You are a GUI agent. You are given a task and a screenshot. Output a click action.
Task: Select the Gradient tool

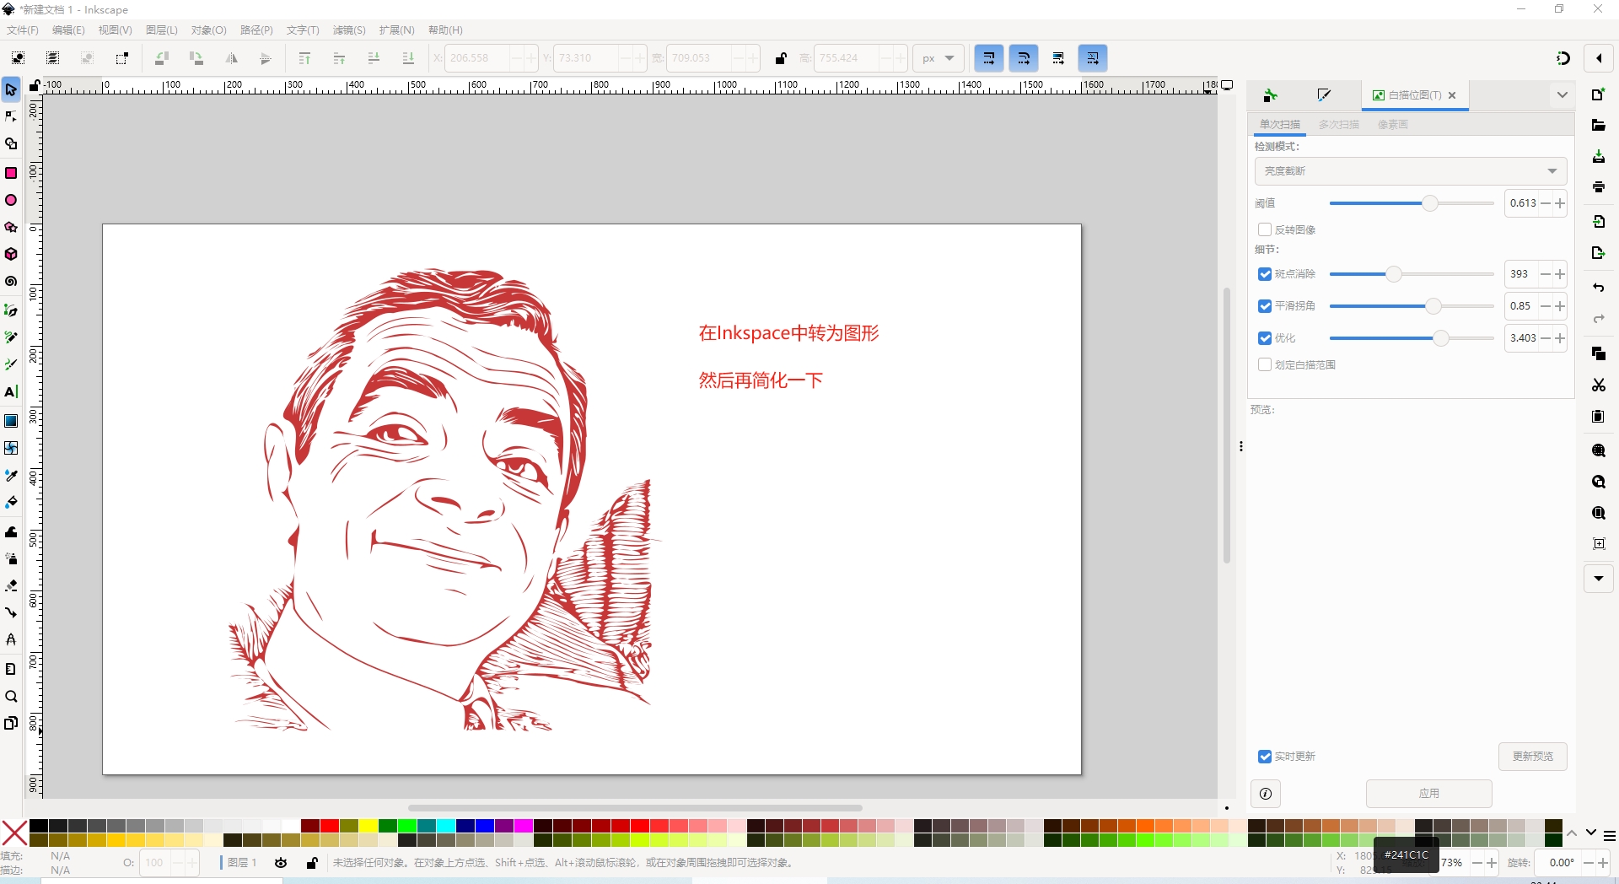pyautogui.click(x=11, y=421)
